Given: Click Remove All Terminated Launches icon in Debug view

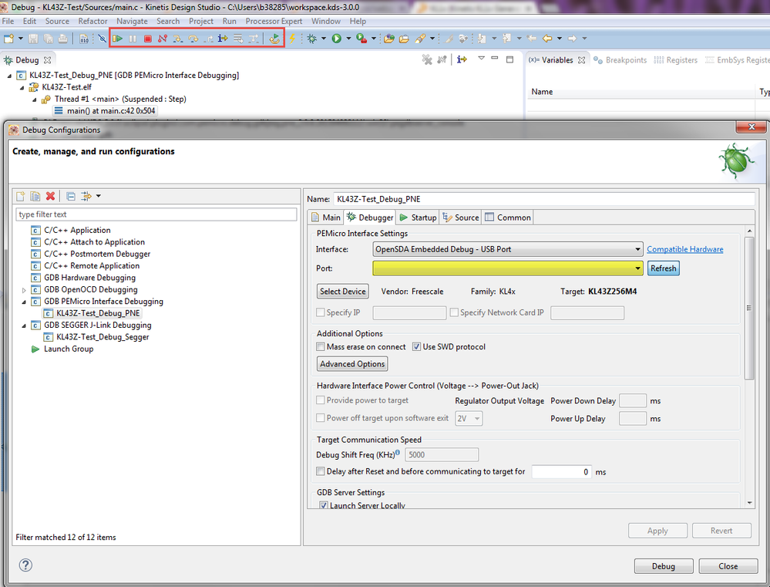Looking at the screenshot, I should click(x=427, y=59).
